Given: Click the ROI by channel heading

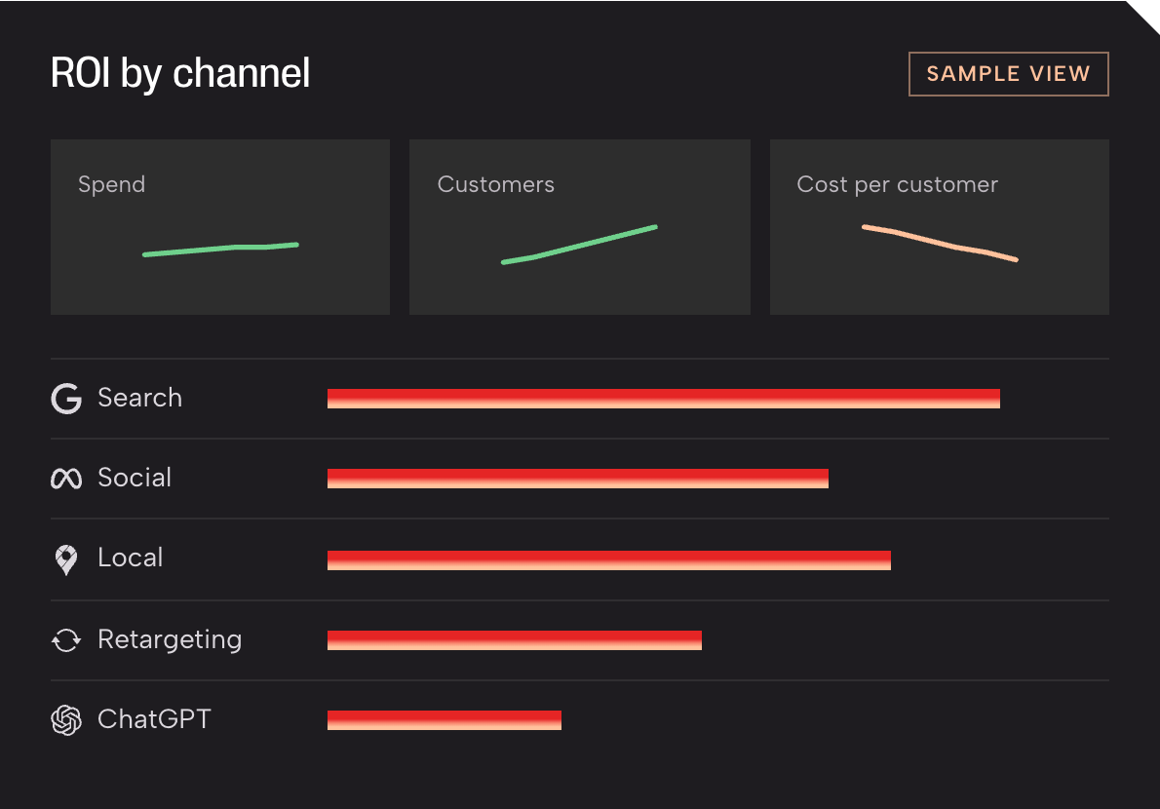Looking at the screenshot, I should pos(179,74).
